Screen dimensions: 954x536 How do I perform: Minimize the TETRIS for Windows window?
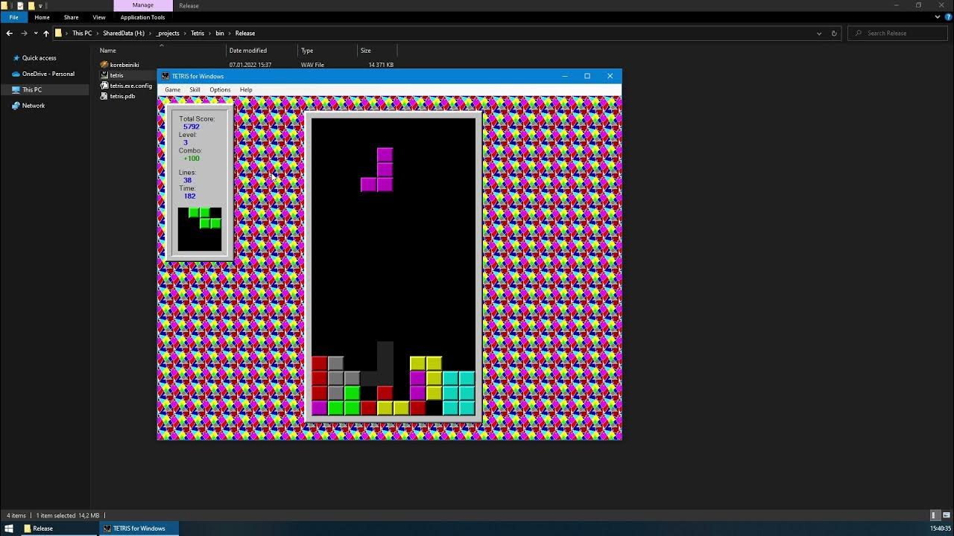pos(565,76)
